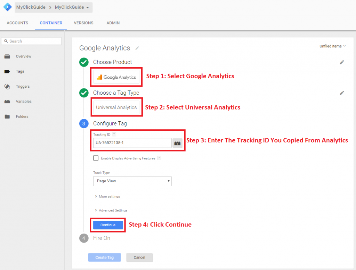Open help icon for Display Advertising Features
Image resolution: width=356 pixels, height=270 pixels.
tap(159, 158)
